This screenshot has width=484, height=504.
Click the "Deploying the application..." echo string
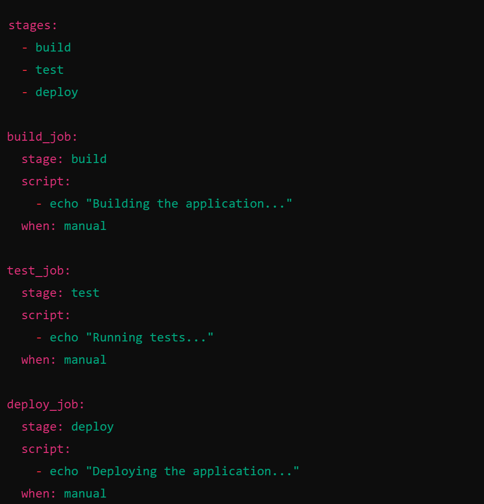(x=192, y=471)
